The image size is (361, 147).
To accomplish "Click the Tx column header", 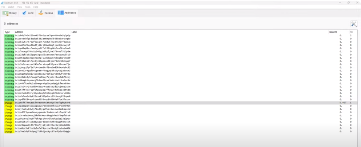I will point(351,32).
